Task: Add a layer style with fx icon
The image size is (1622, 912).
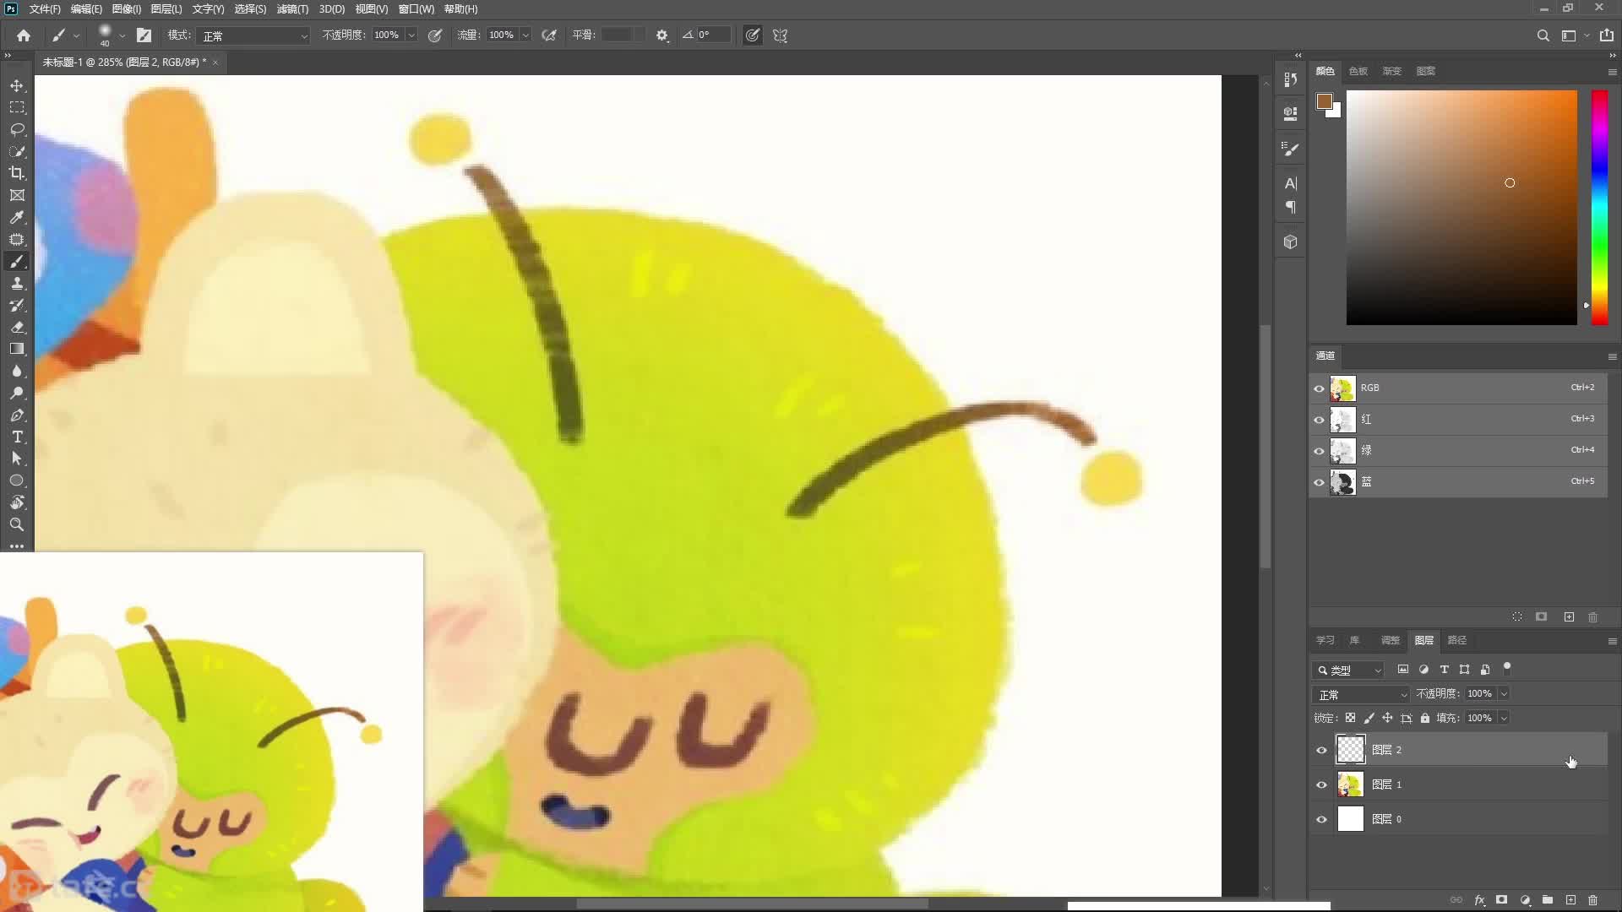Action: point(1480,900)
